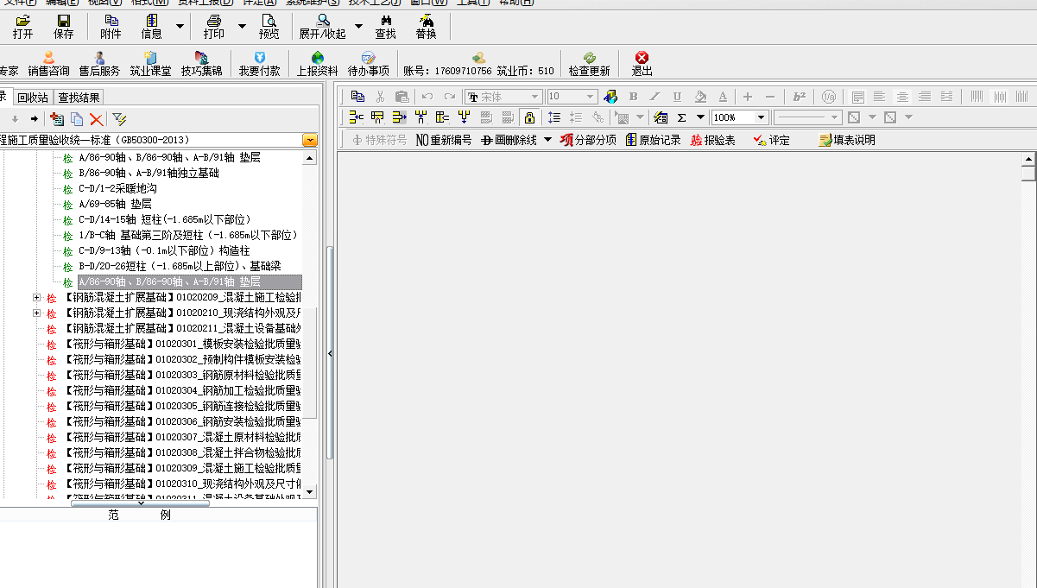This screenshot has width=1037, height=588.
Task: Click the 退出 (Exit) button
Action: click(642, 62)
